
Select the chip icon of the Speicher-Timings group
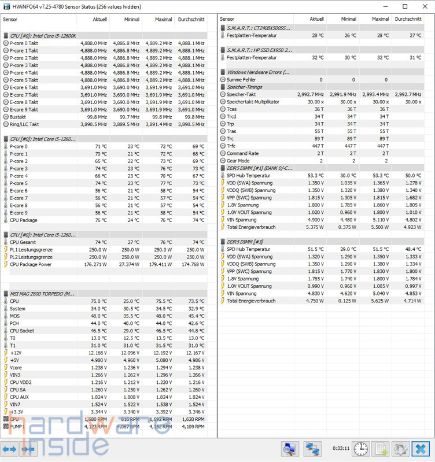[x=223, y=87]
